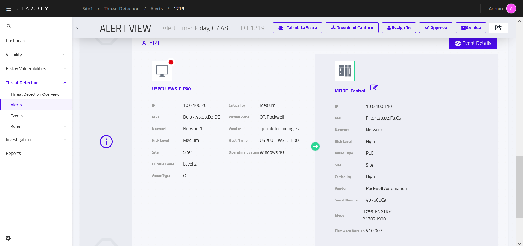Click source IP 10.0.100.20
The width and height of the screenshot is (523, 246).
[195, 105]
